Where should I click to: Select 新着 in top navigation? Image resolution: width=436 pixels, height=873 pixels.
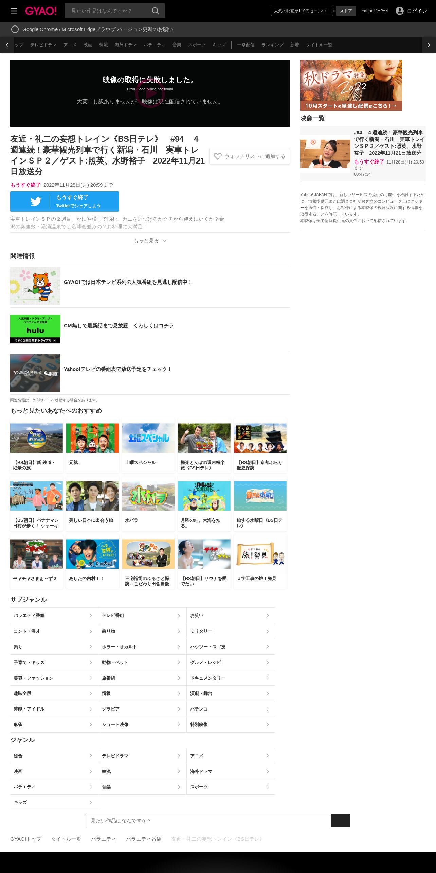click(295, 45)
